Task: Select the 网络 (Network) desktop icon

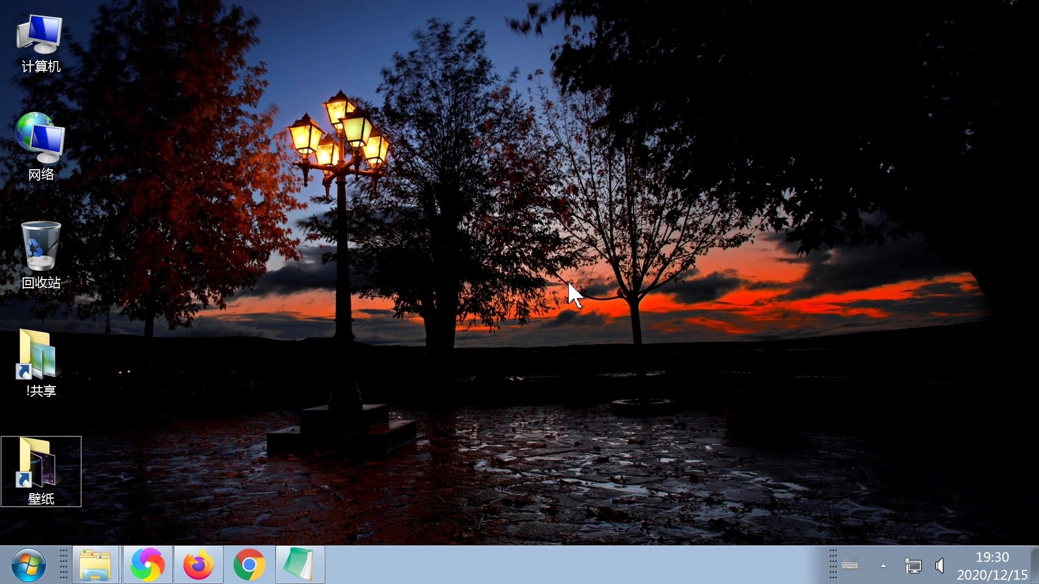Action: [x=41, y=138]
